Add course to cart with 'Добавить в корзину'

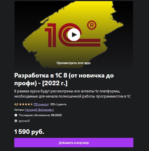(x=74, y=143)
